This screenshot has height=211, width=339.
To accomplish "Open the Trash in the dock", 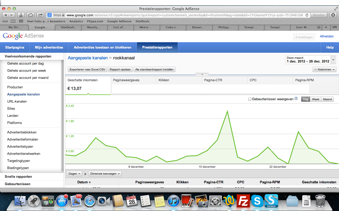I will coord(320,201).
